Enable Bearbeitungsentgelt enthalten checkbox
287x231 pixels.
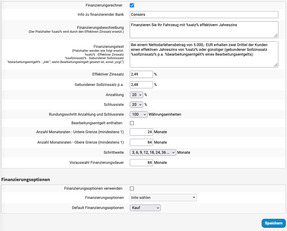pyautogui.click(x=132, y=123)
